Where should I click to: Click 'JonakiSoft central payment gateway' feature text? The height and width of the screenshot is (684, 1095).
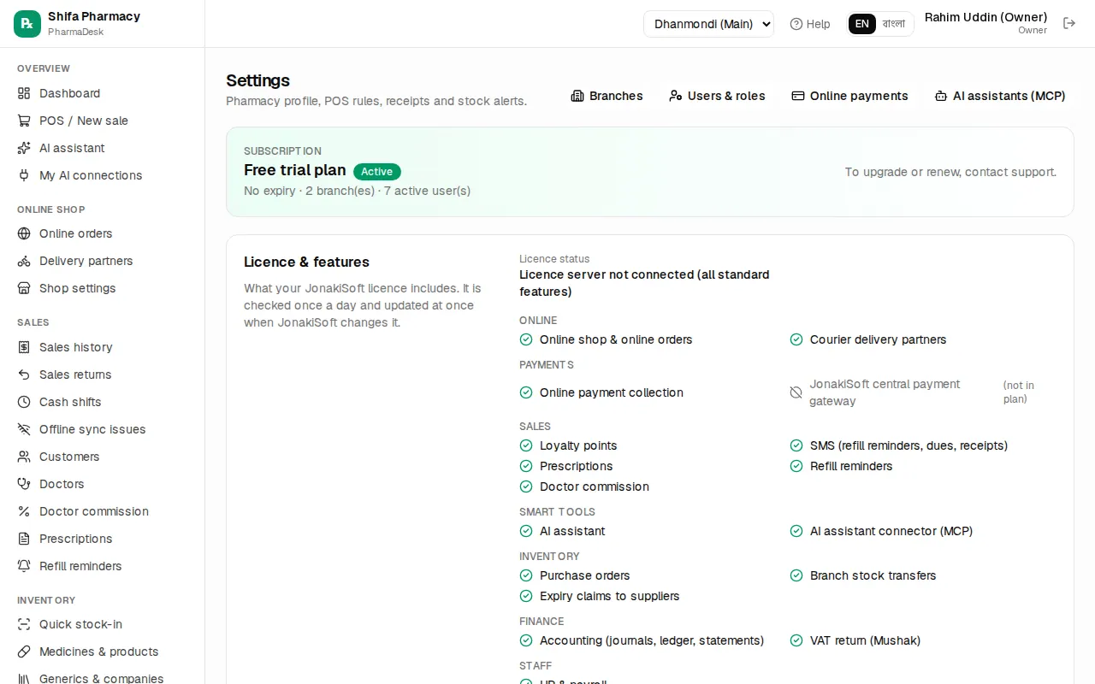[885, 392]
